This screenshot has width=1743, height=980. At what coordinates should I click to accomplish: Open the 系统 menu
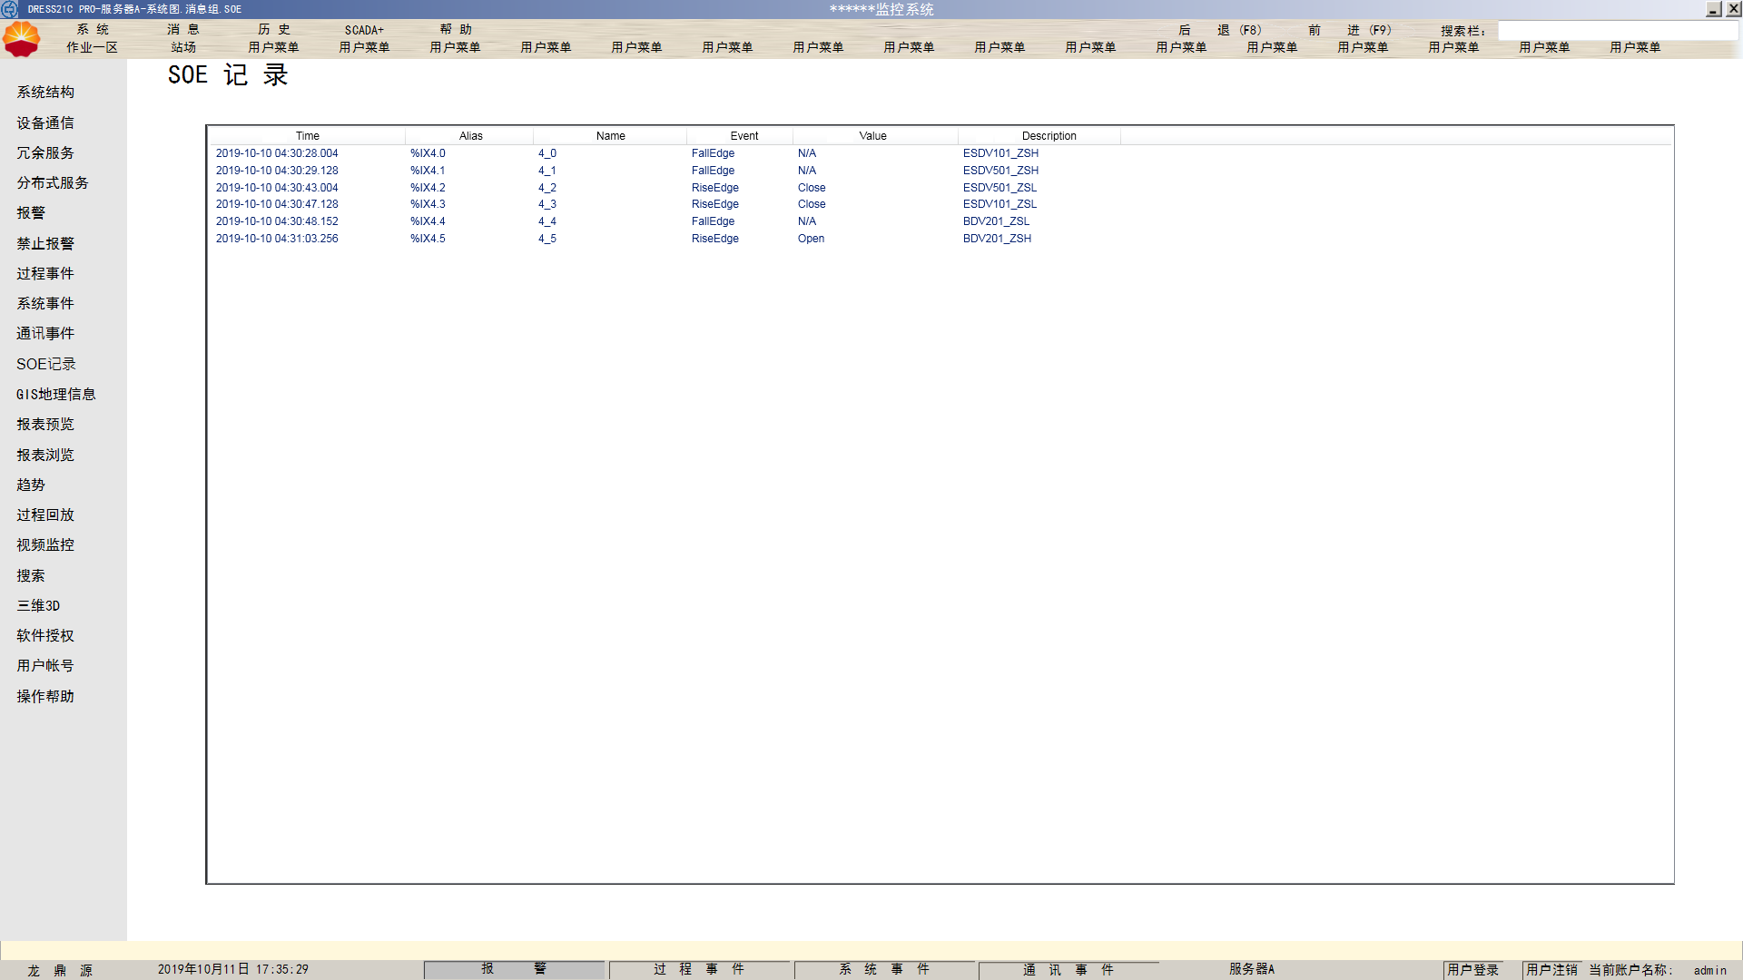92,30
